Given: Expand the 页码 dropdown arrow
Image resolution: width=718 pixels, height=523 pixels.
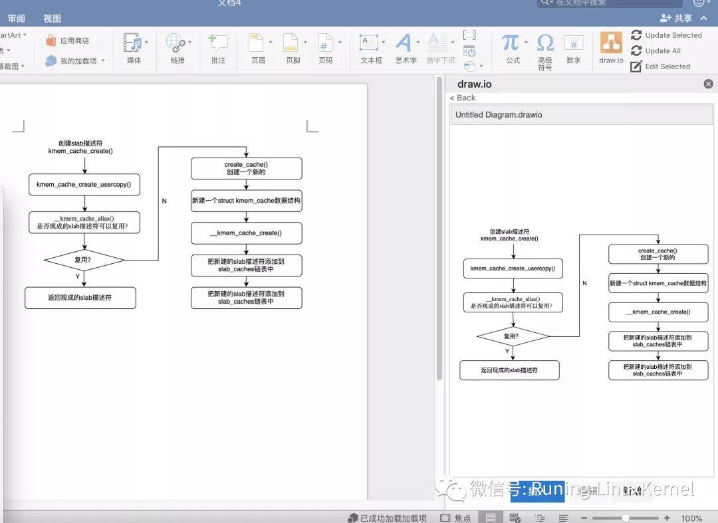Looking at the screenshot, I should click(340, 42).
